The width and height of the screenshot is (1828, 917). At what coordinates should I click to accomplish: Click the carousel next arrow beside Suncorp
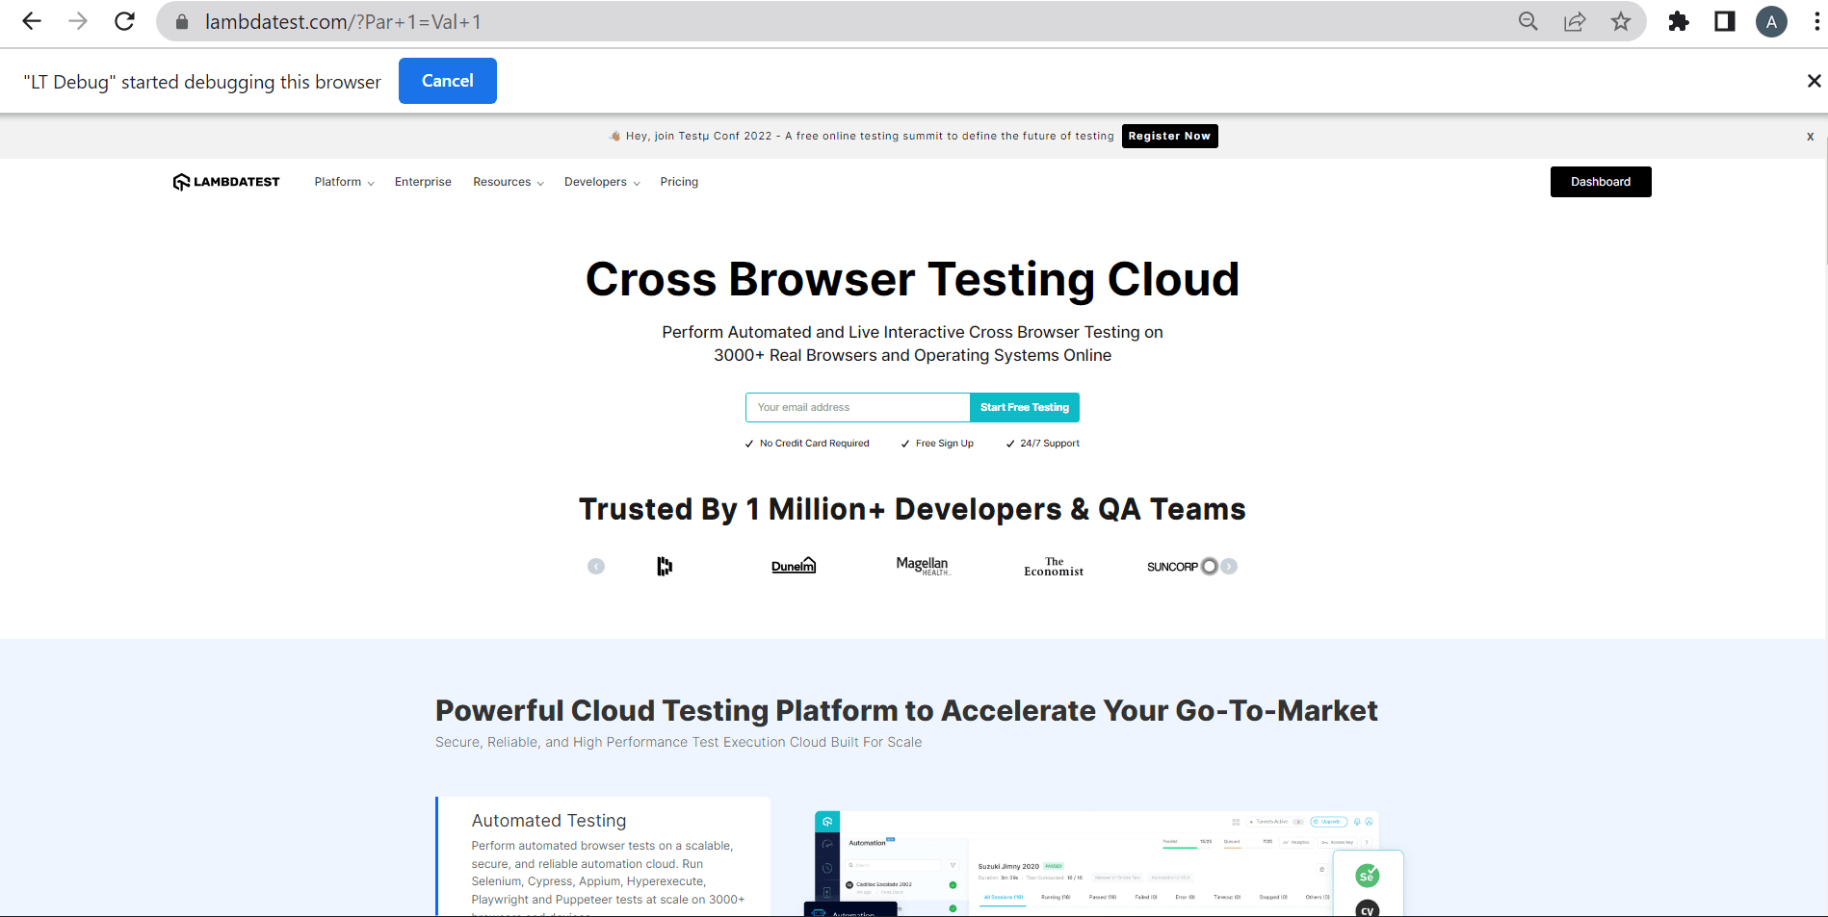click(1228, 566)
